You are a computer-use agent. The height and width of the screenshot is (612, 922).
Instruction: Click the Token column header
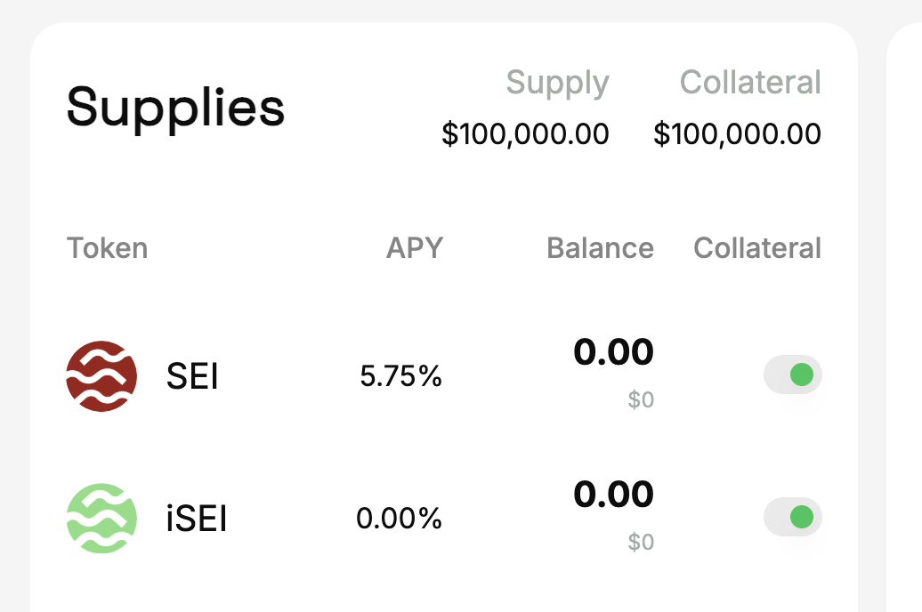[107, 248]
